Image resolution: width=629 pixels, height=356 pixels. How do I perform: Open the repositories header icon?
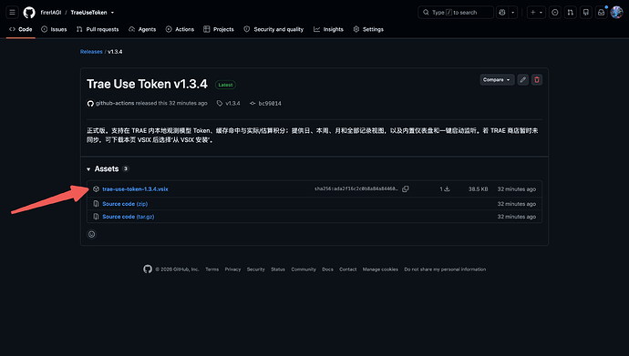pos(585,13)
